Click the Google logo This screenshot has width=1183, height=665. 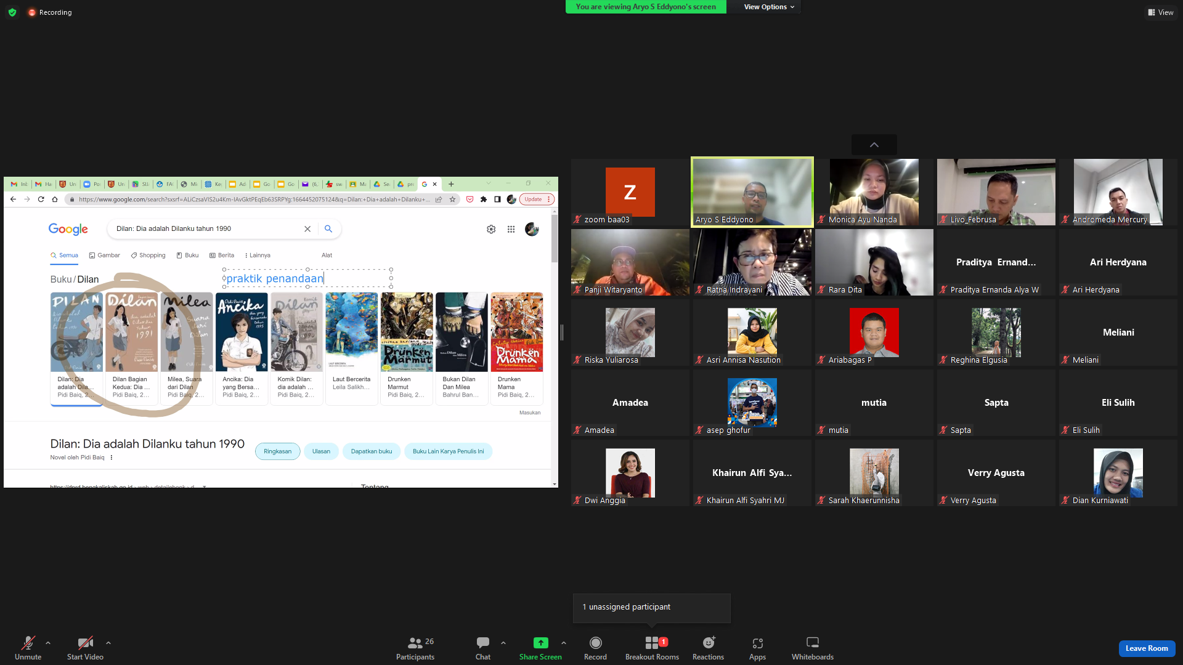(68, 229)
